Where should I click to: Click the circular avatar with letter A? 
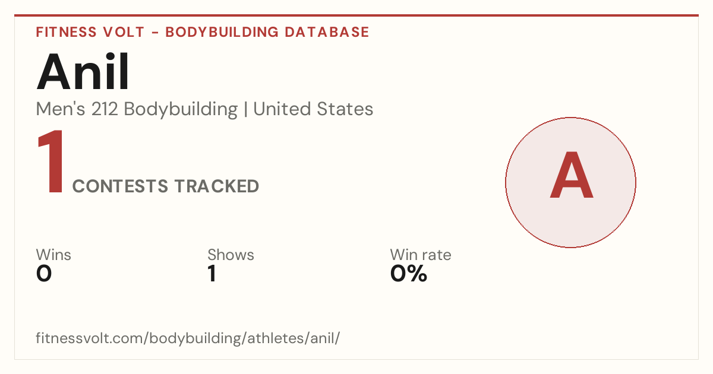(x=570, y=182)
